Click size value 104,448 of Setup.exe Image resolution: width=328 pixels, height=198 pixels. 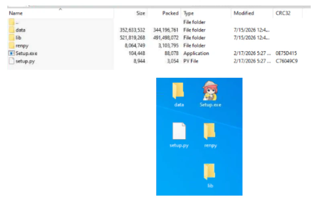(136, 53)
